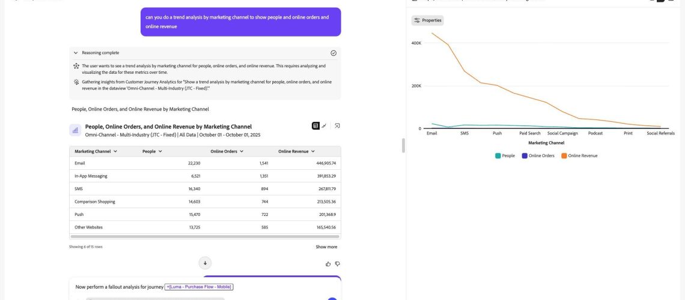Viewport: 685px width, 300px height.
Task: Click the thumbs up feedback icon
Action: (328, 264)
